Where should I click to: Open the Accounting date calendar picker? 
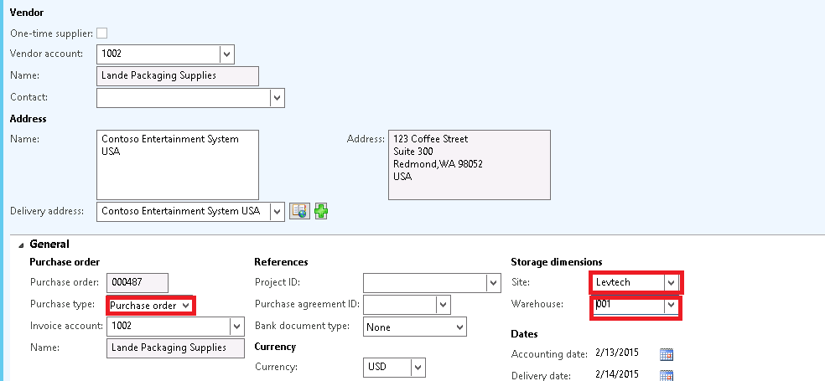tap(666, 354)
